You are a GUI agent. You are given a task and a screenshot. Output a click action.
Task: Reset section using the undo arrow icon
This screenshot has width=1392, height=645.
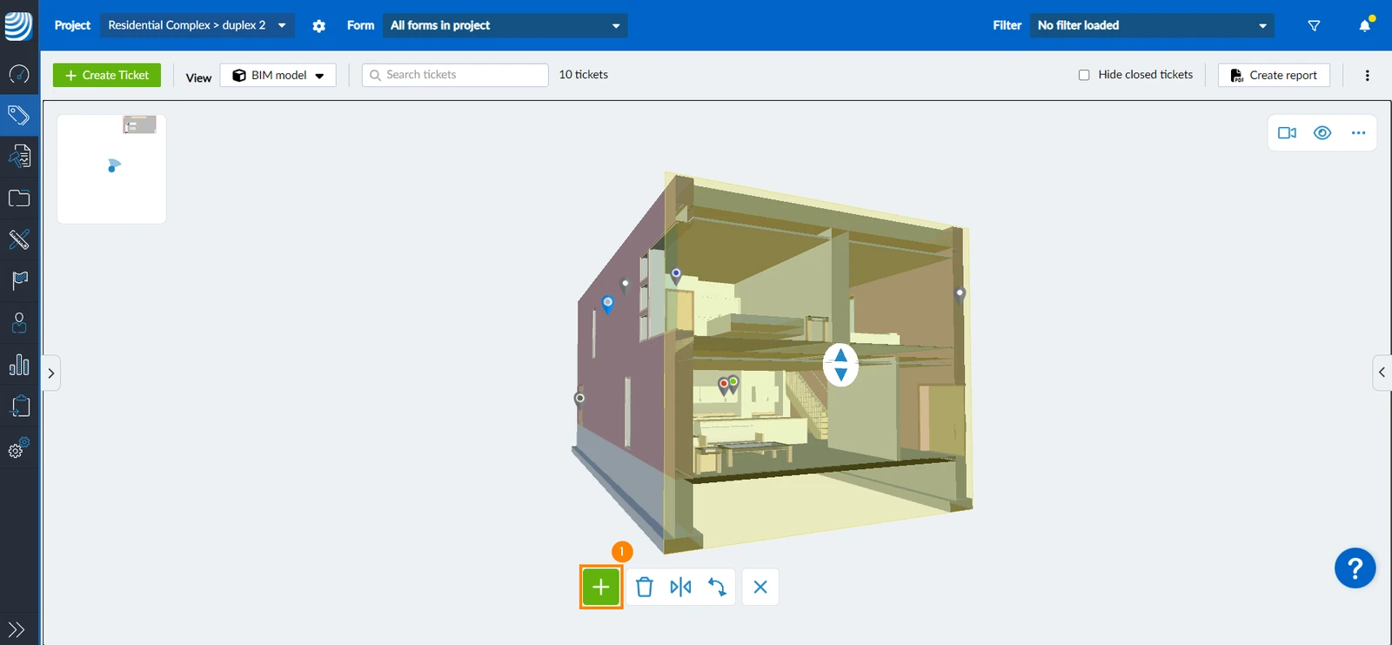[717, 587]
